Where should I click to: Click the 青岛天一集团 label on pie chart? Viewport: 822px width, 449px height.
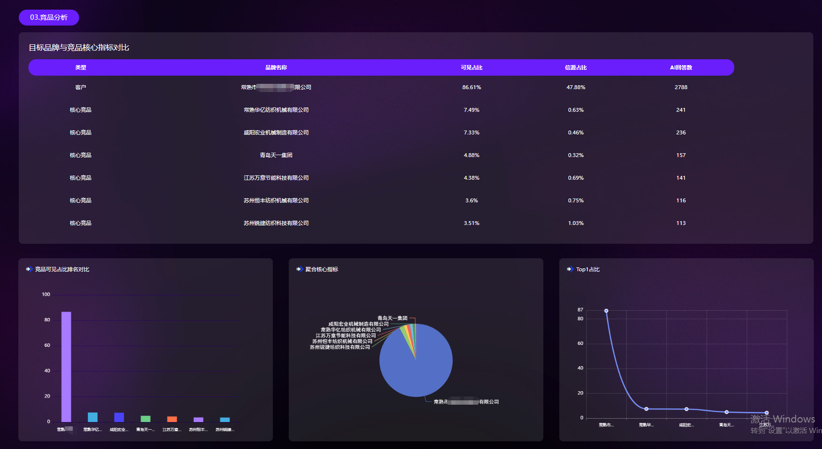click(392, 318)
